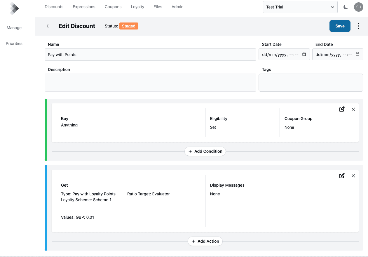Toggle dark mode with the moon icon
Image resolution: width=368 pixels, height=257 pixels.
pos(346,7)
